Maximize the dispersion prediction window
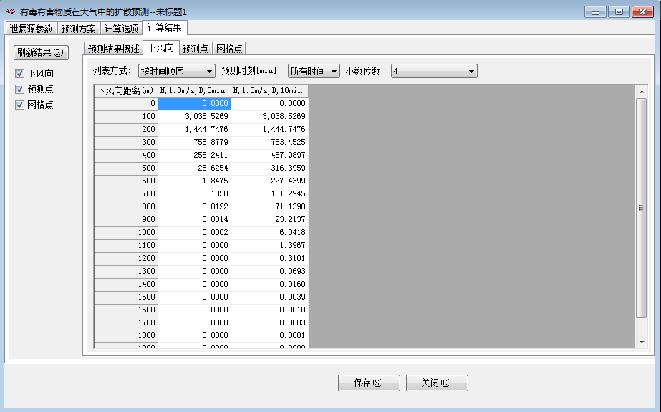661x412 pixels. coord(619,11)
